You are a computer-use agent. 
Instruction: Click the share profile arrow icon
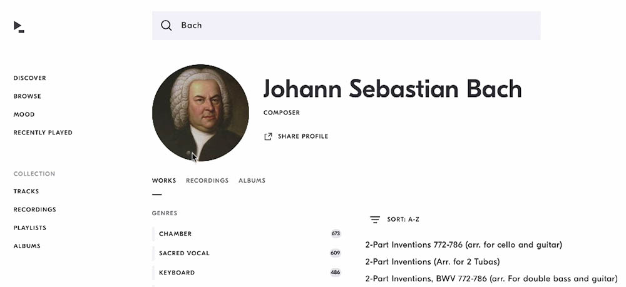[268, 136]
